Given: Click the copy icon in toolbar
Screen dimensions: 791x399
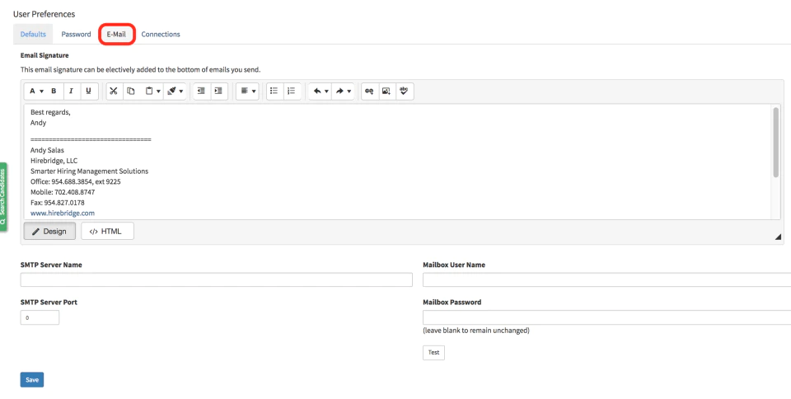Looking at the screenshot, I should tap(131, 92).
